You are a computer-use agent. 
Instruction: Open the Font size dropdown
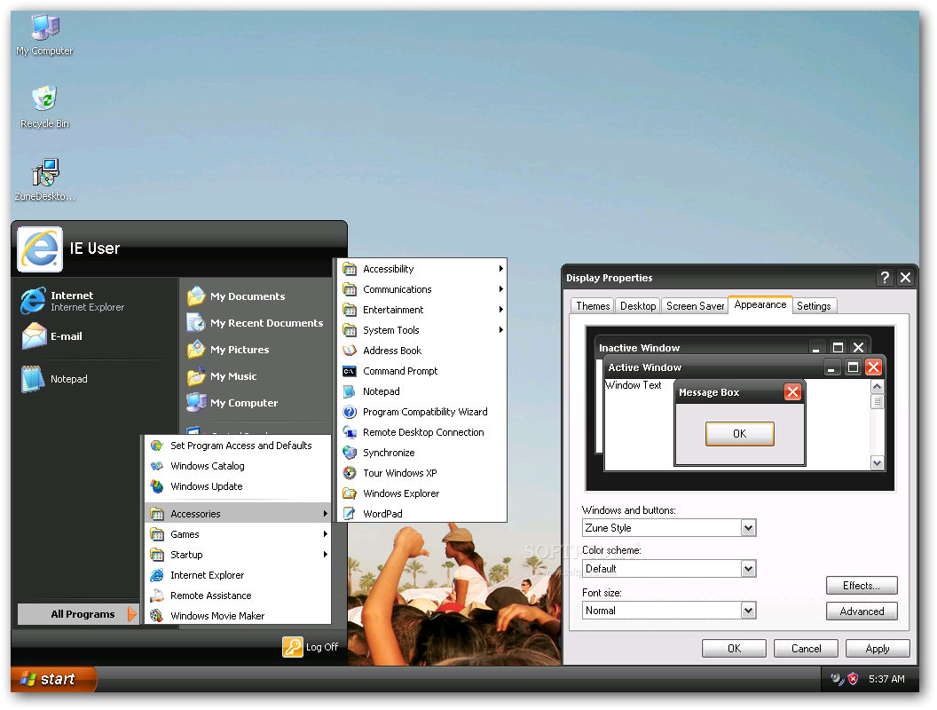pyautogui.click(x=748, y=611)
